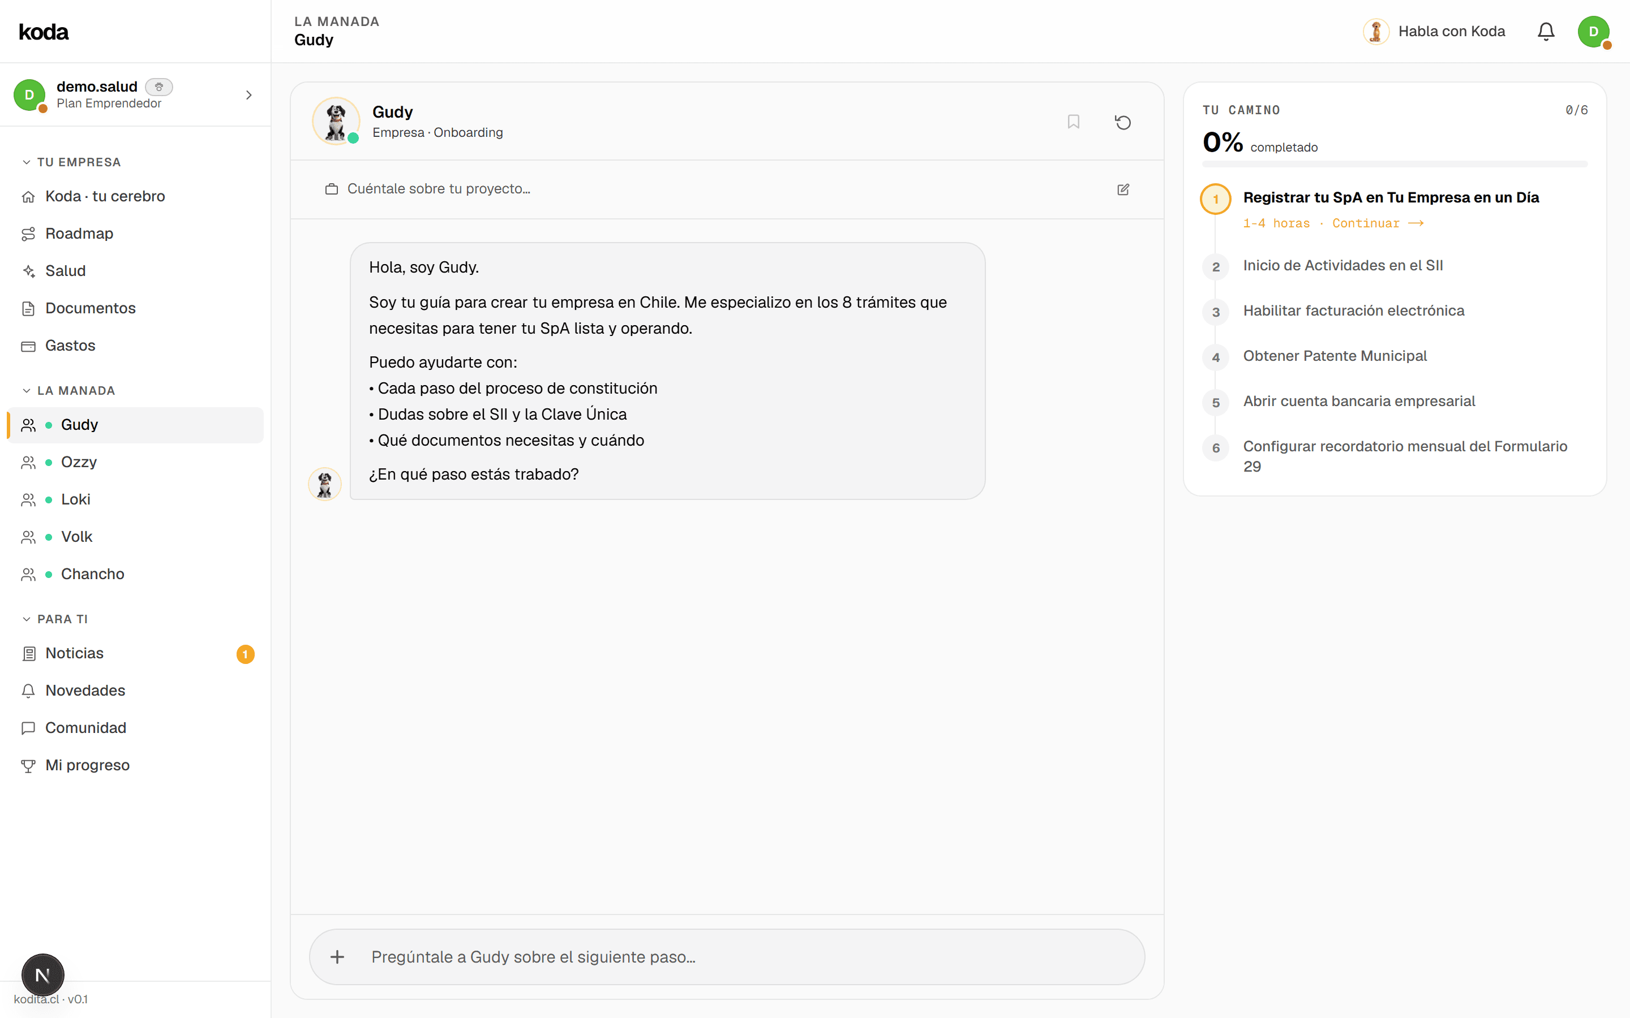
Task: Click the Novedades bell icon
Action: (x=28, y=691)
